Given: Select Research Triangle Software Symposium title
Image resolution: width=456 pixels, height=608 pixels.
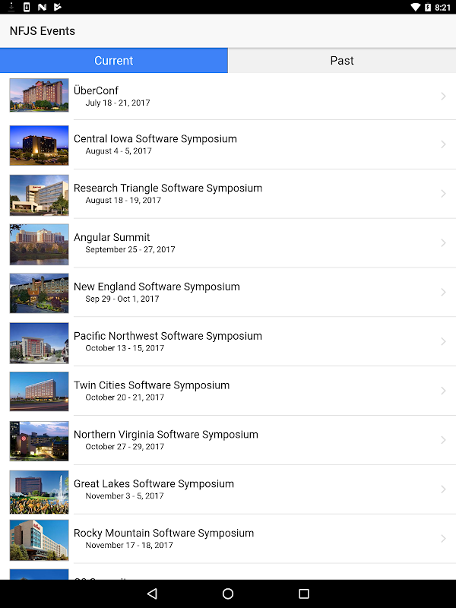Looking at the screenshot, I should click(x=168, y=188).
